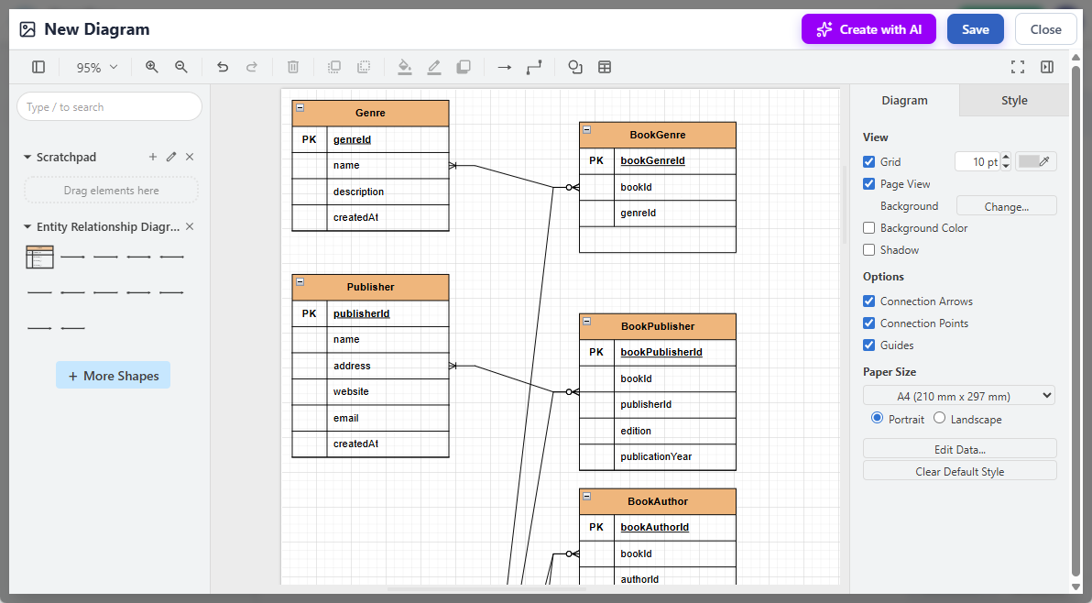
Task: Open the zoom level dropdown
Action: coord(95,66)
